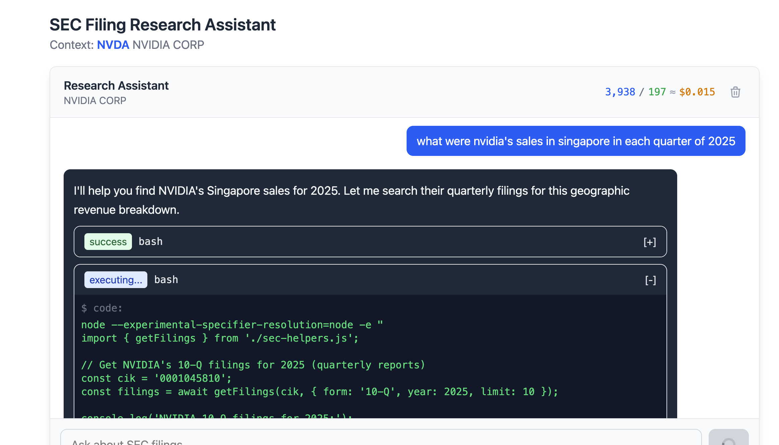Click the '$ code:' label in the terminal block
Image resolution: width=779 pixels, height=445 pixels.
coord(102,308)
